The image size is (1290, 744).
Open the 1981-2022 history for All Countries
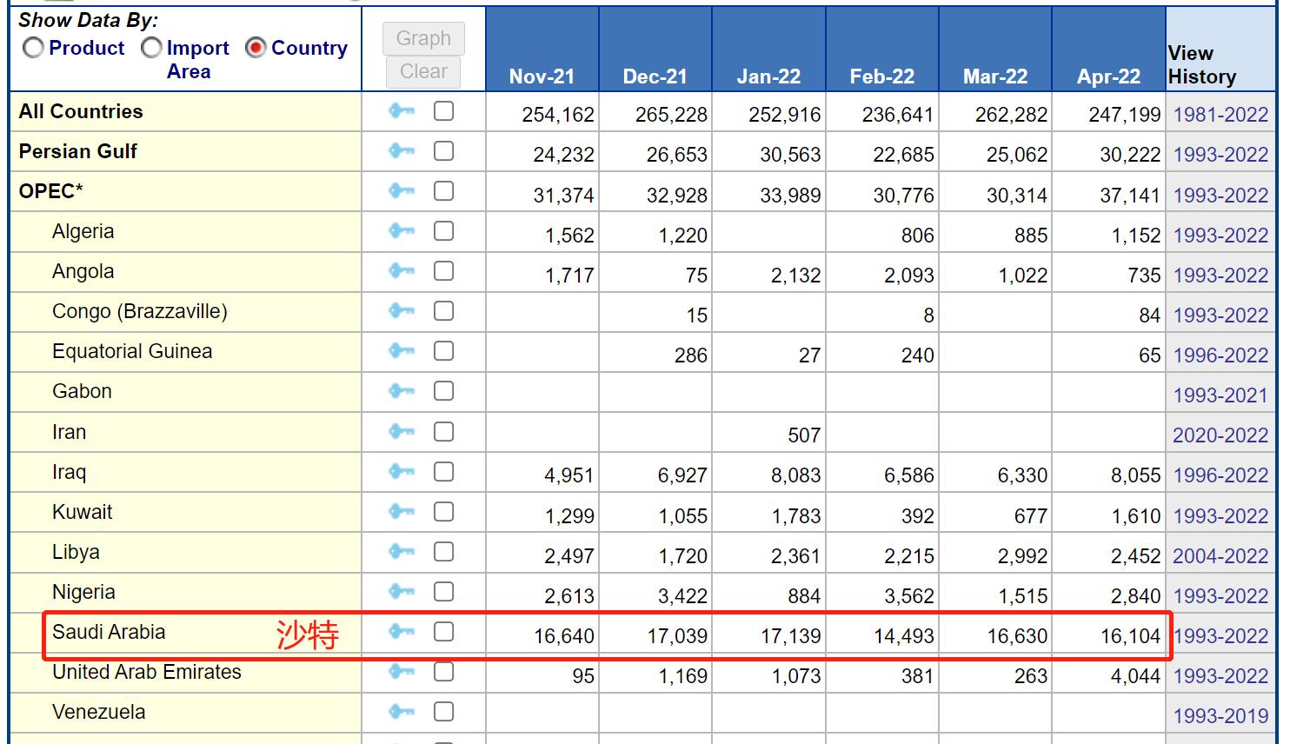tap(1220, 115)
